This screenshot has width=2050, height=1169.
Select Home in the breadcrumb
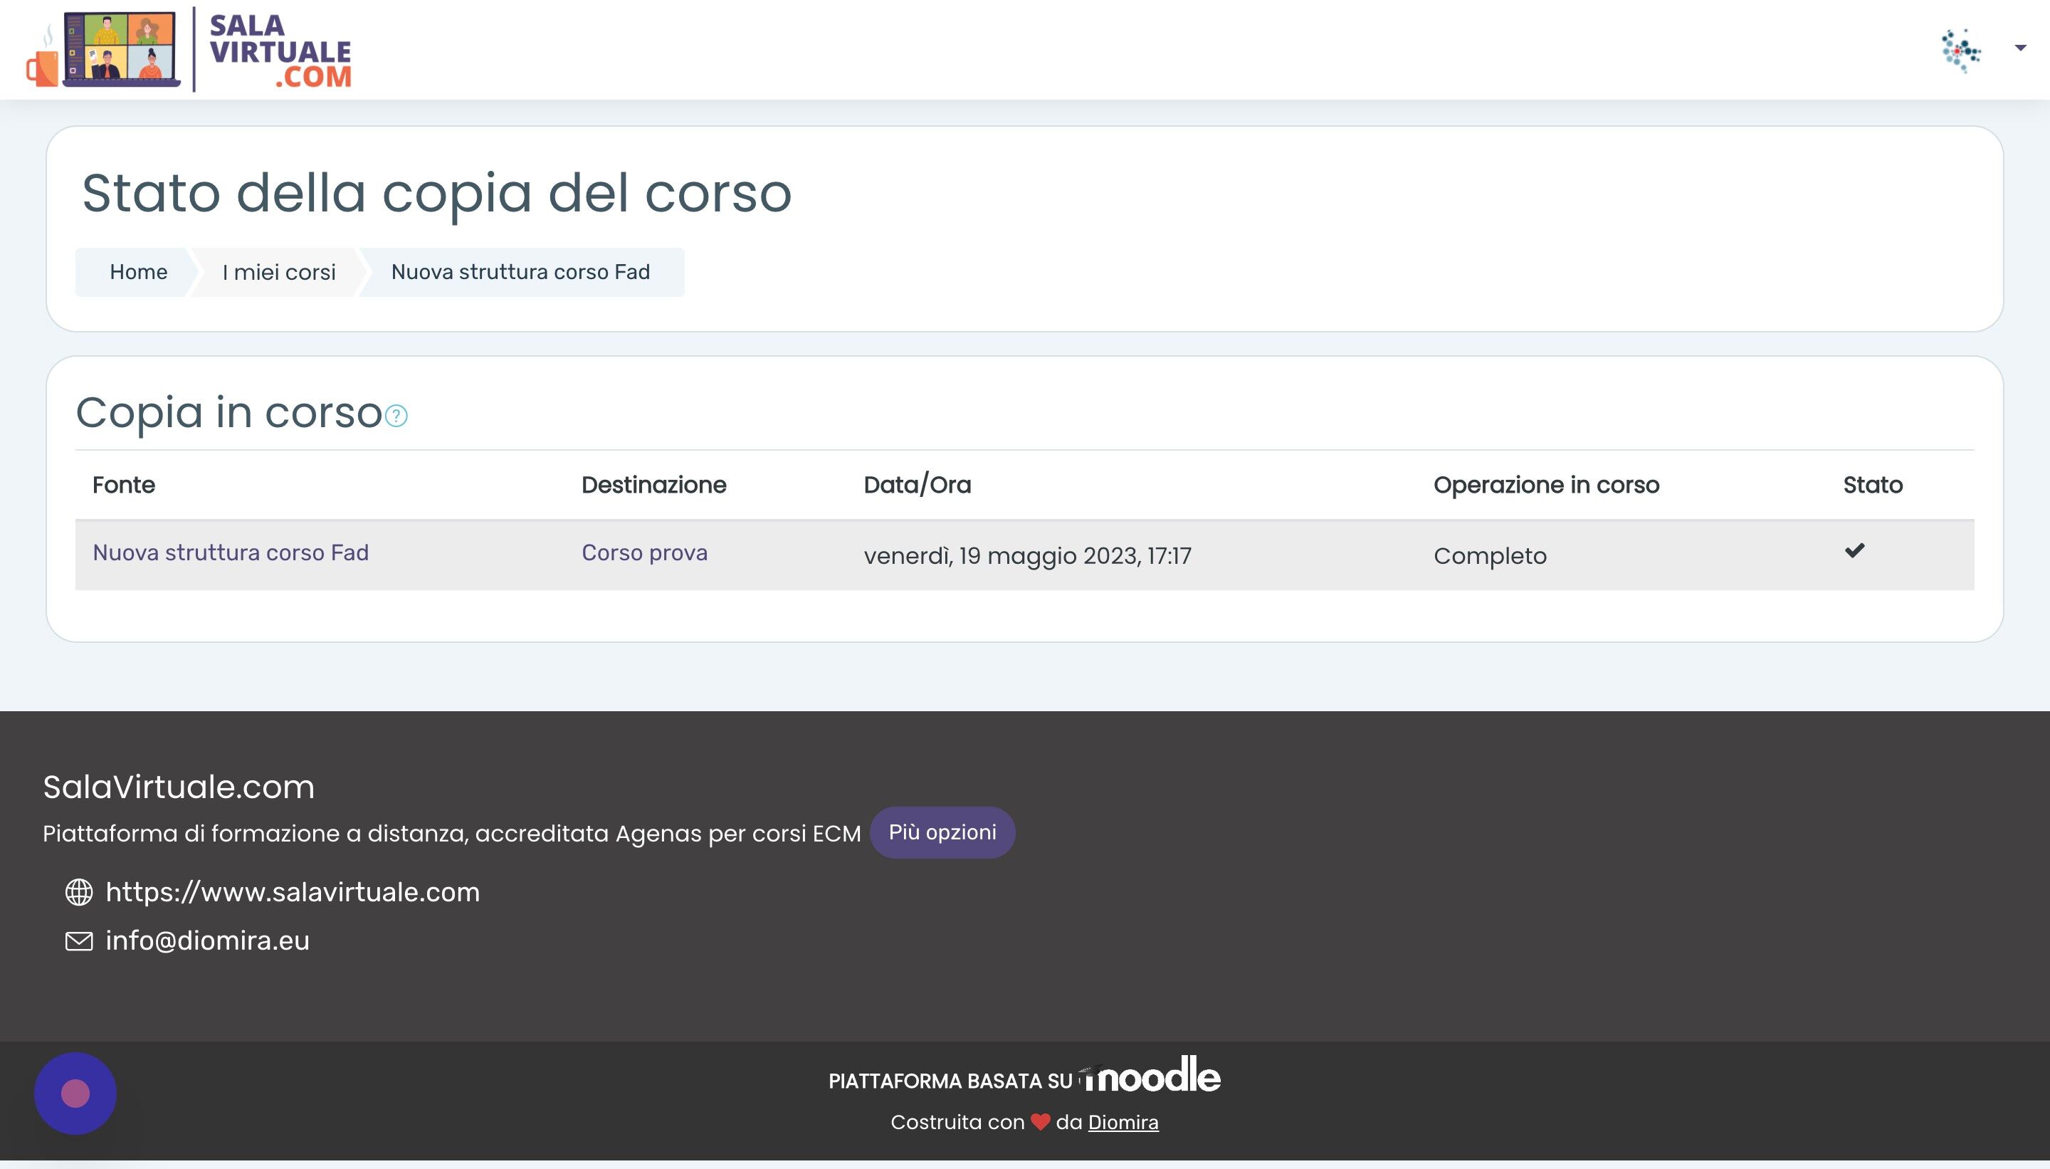point(138,271)
